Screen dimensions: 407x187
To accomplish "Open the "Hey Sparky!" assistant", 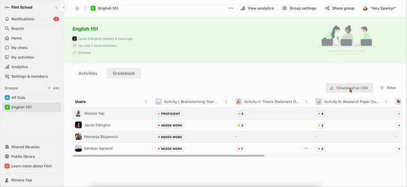I will [x=380, y=8].
